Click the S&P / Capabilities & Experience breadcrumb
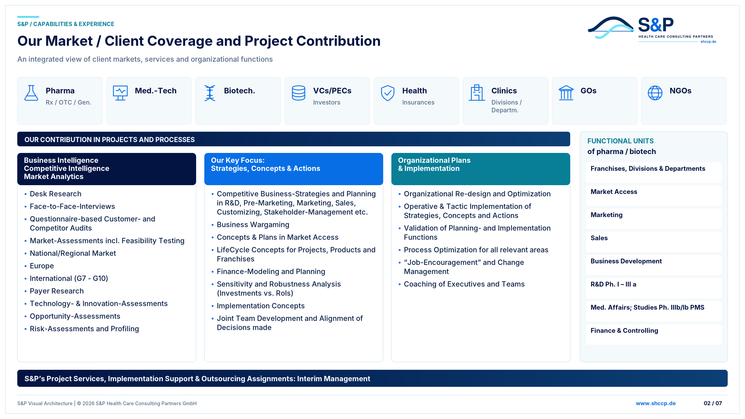The image size is (745, 419). tap(66, 24)
